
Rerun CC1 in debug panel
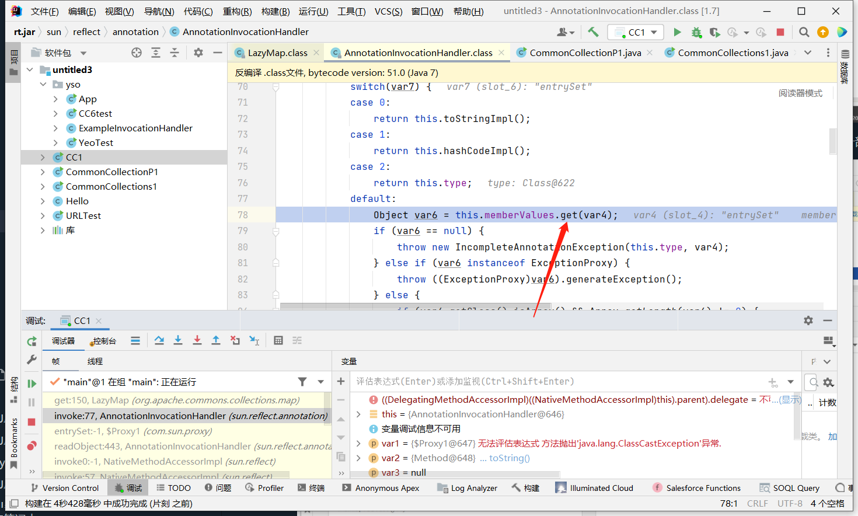coord(32,341)
